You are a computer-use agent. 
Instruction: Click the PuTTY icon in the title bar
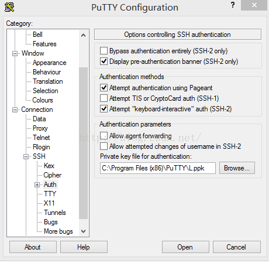[x=9, y=7]
